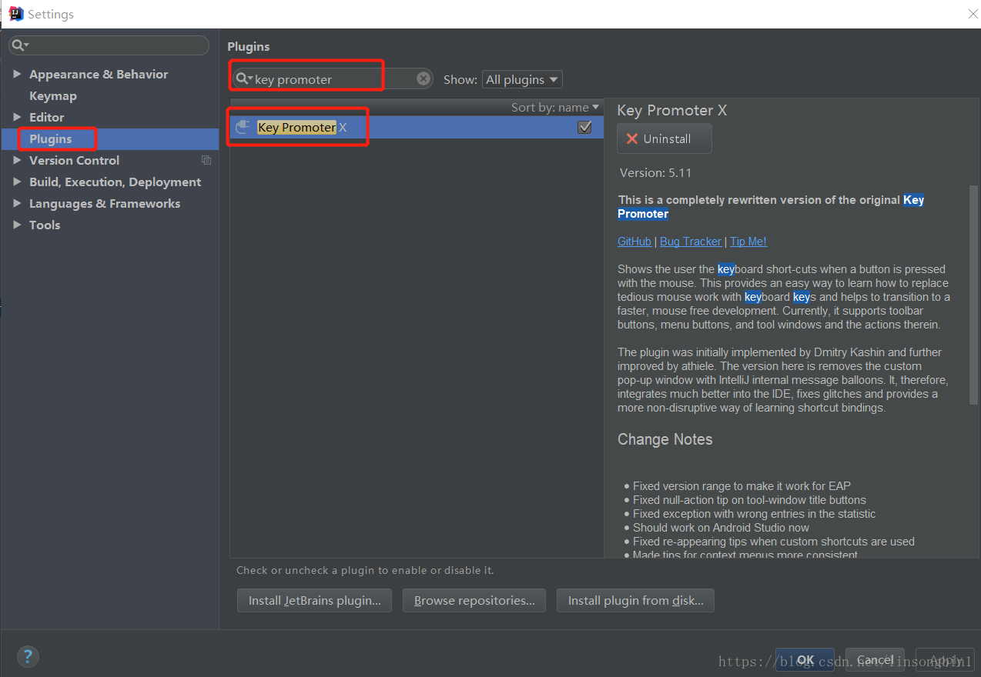Expand the Version Control section
Screen dimensions: 981x677
click(18, 160)
